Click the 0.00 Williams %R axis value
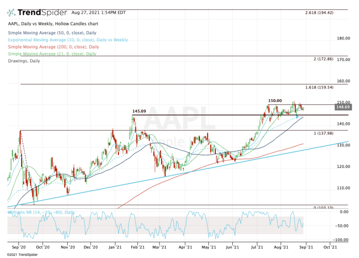This screenshot has height=258, width=359. point(344,212)
